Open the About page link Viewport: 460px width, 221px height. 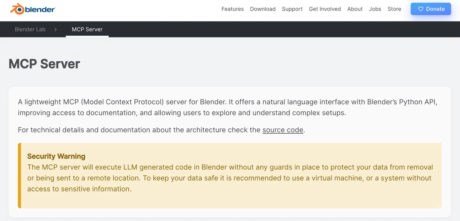click(355, 9)
